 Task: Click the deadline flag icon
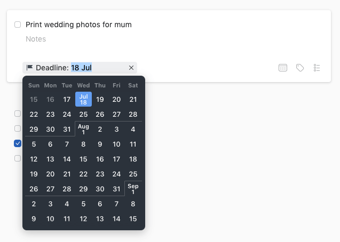29,68
